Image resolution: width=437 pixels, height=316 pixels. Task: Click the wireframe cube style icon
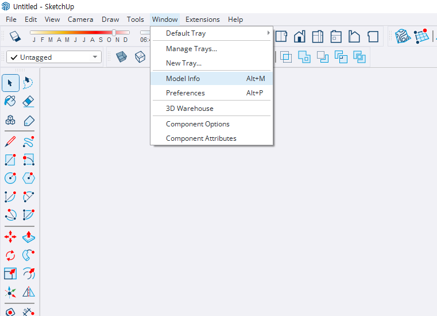coord(140,57)
